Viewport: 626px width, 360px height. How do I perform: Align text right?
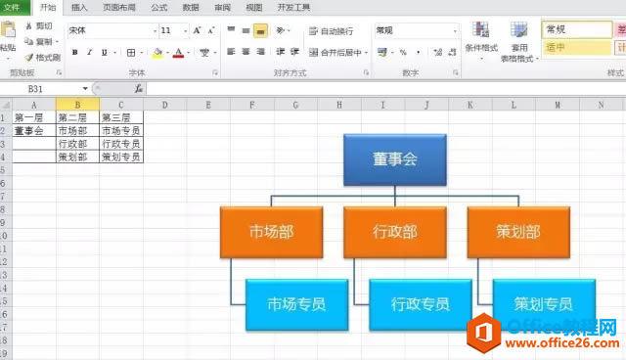[261, 52]
